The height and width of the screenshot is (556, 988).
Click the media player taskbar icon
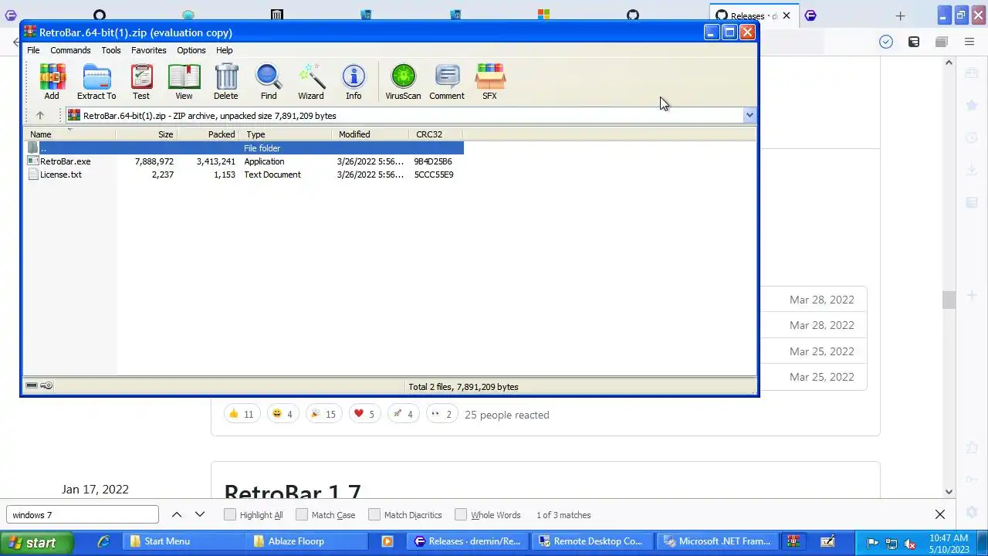coord(387,541)
